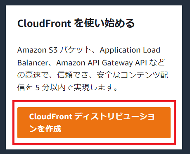Click the Application Load text in the description
Screen dimensions: 190x154
point(130,50)
